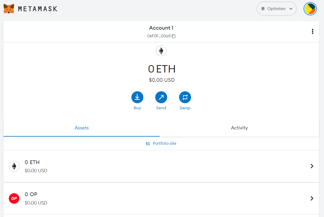Image resolution: width=324 pixels, height=217 pixels.
Task: Click the Send button label
Action: [x=161, y=108]
